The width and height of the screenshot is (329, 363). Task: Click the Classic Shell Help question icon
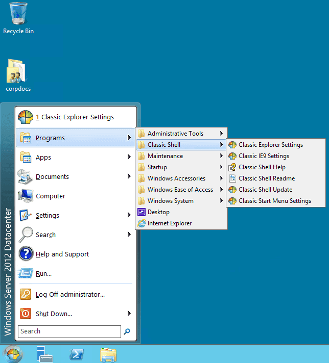pos(232,167)
